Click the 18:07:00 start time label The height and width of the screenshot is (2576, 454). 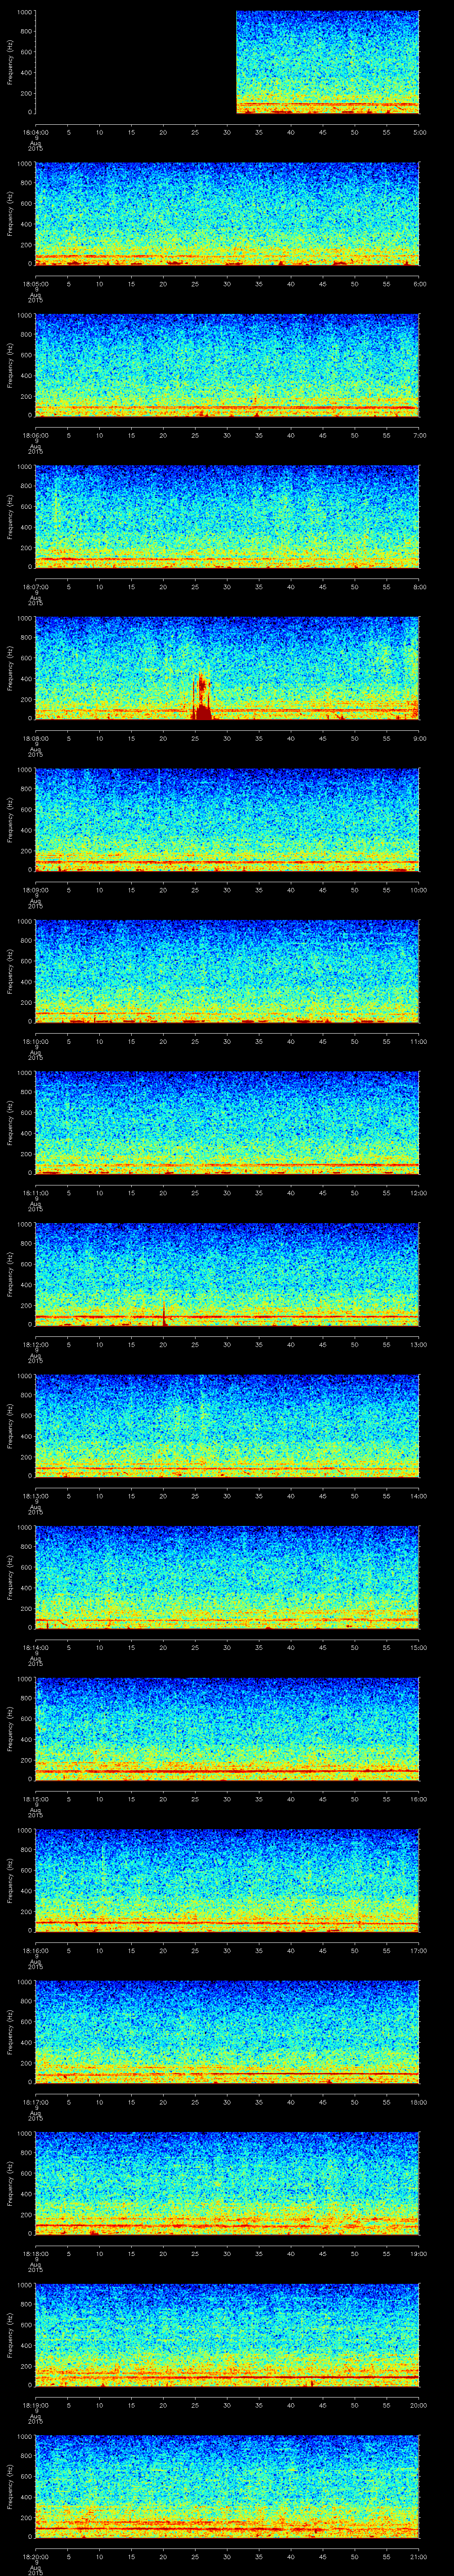[35, 587]
